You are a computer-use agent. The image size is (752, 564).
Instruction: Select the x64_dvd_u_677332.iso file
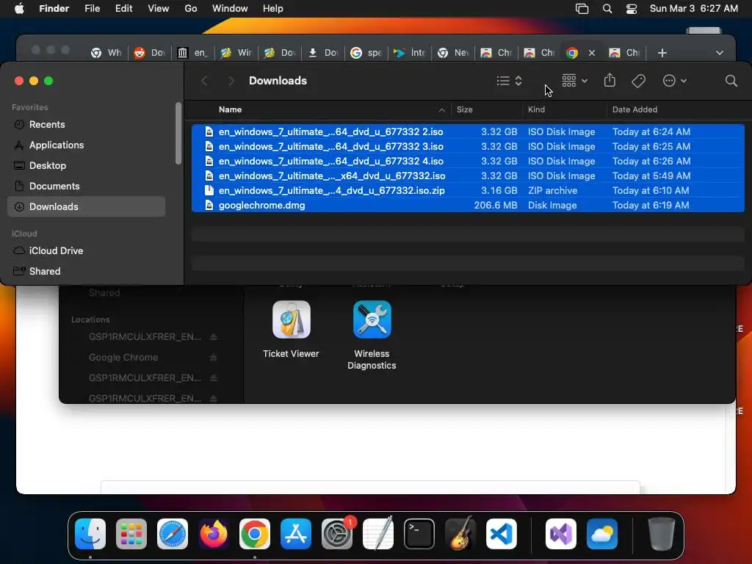click(468, 176)
